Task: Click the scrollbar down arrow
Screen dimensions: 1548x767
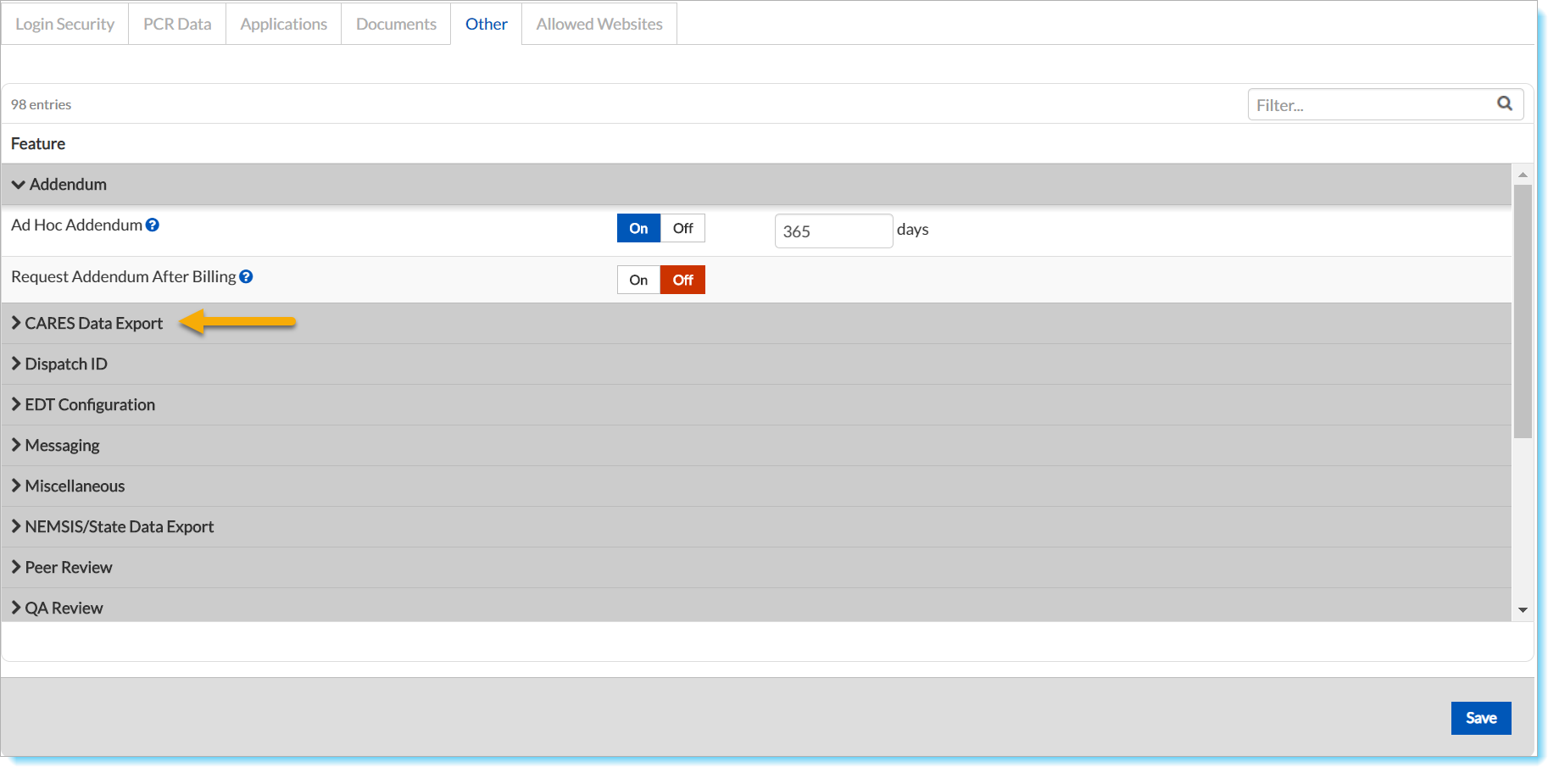Action: coord(1523,610)
